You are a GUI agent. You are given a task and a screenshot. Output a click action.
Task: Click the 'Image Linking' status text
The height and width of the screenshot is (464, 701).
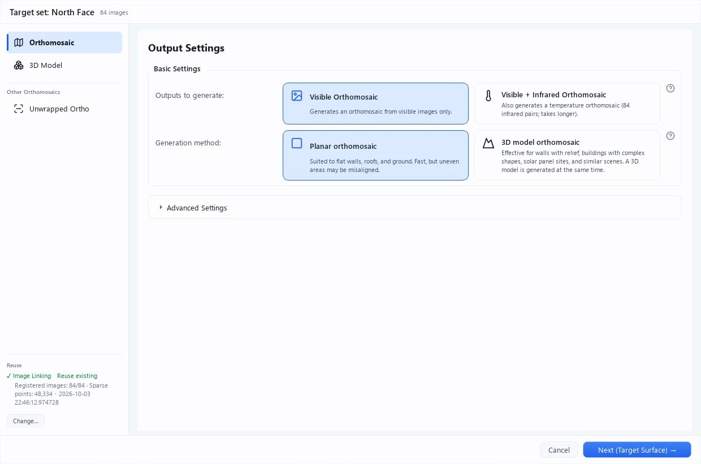(x=32, y=376)
